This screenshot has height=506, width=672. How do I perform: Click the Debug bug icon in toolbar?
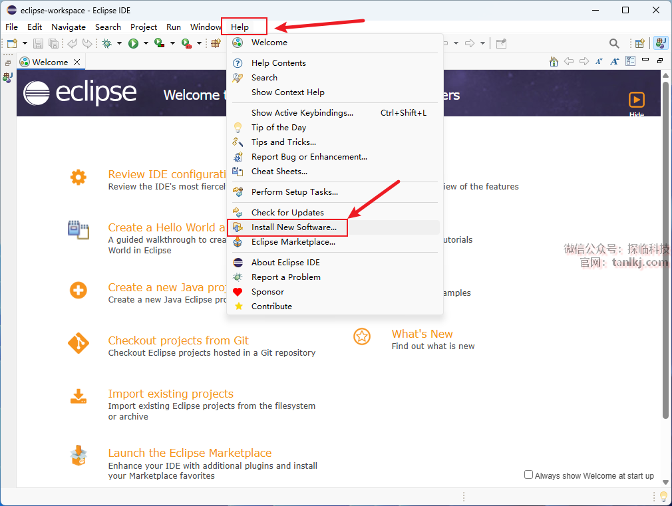(106, 43)
